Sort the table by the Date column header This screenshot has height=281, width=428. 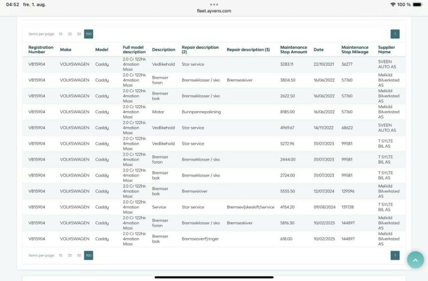pyautogui.click(x=319, y=49)
